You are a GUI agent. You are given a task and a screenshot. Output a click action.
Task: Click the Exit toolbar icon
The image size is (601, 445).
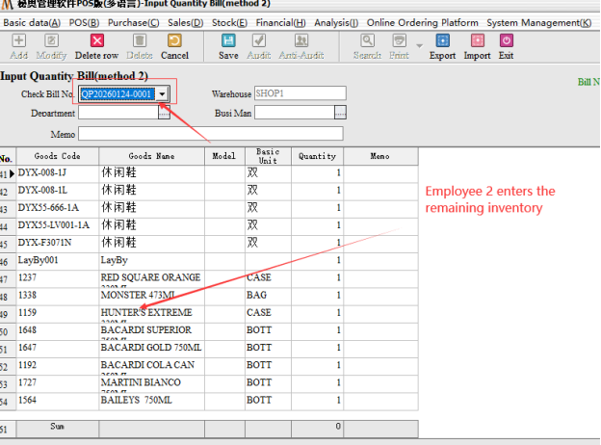click(x=506, y=40)
